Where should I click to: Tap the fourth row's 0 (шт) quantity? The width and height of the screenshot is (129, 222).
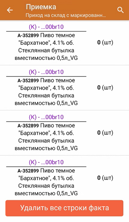click(x=105, y=178)
